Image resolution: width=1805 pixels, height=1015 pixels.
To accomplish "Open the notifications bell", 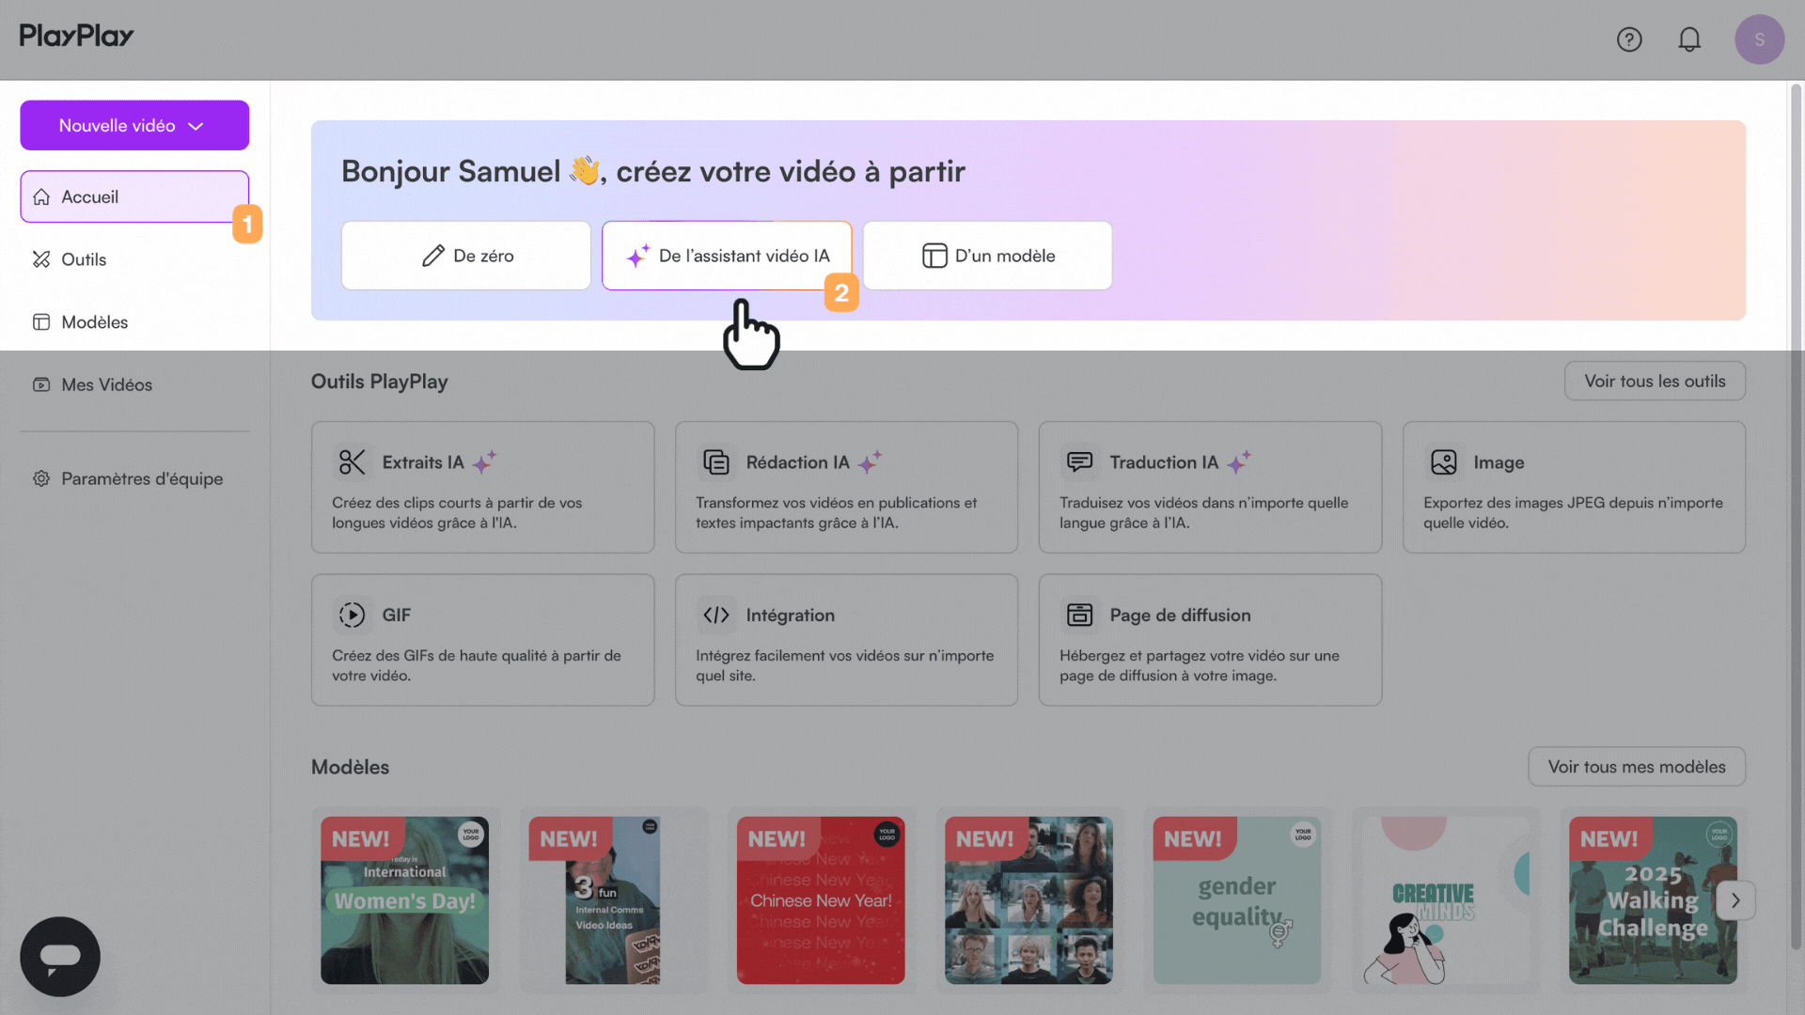I will pyautogui.click(x=1689, y=39).
